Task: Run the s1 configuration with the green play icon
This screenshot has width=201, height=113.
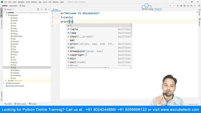Action: tap(178, 6)
